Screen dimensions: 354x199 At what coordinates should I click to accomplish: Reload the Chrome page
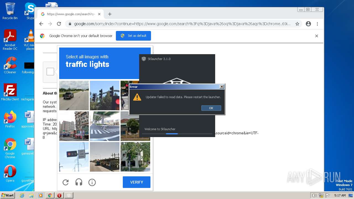pos(59,24)
